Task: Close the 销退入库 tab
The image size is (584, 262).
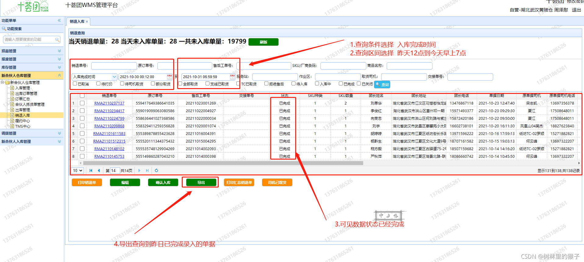Action: click(x=87, y=22)
